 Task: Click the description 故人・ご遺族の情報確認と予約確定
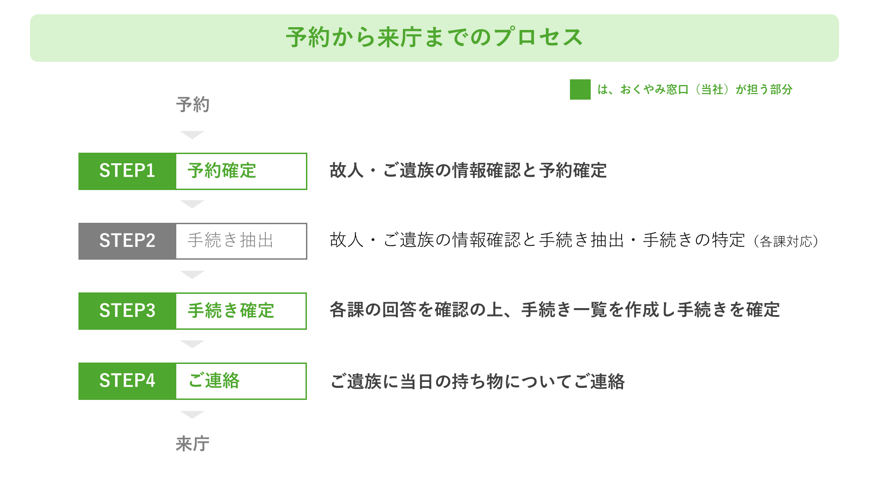[468, 171]
